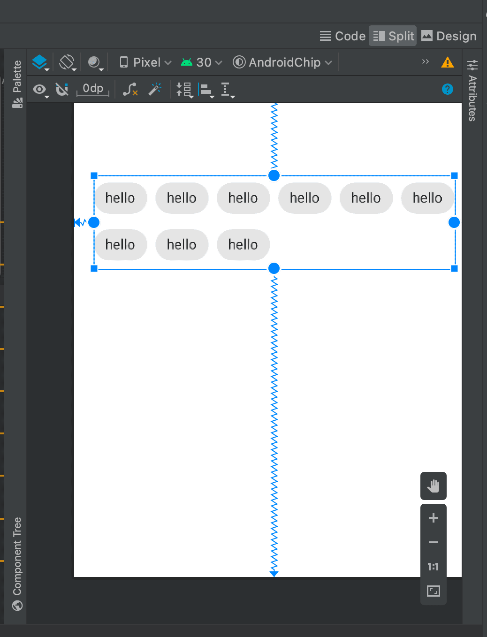Open the design surface layers selector
Viewport: 487px width, 637px height.
[40, 62]
